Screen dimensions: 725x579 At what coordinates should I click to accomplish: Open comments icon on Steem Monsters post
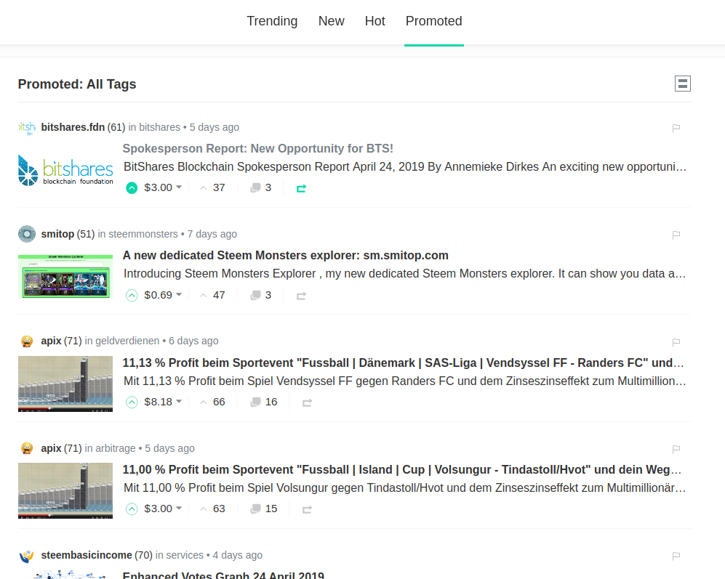pos(256,294)
